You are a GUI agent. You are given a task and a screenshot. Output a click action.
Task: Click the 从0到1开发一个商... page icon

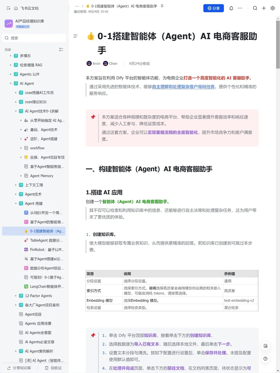[x=26, y=213]
